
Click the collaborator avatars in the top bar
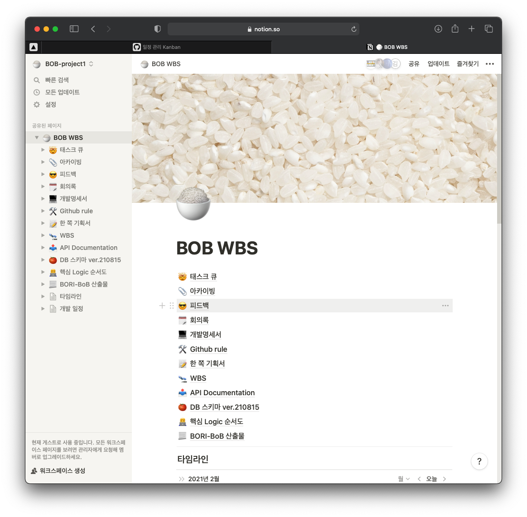pyautogui.click(x=383, y=64)
